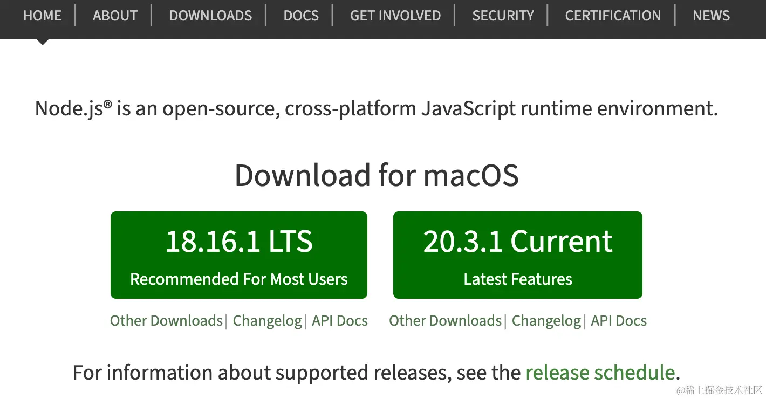Open the DOWNLOADS navigation item
766x399 pixels.
[x=210, y=16]
